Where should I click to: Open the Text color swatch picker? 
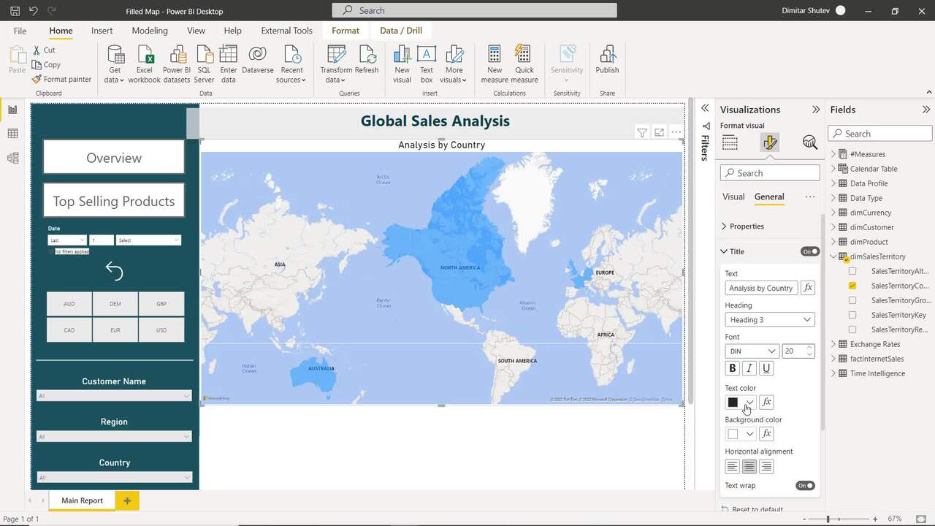click(x=740, y=402)
